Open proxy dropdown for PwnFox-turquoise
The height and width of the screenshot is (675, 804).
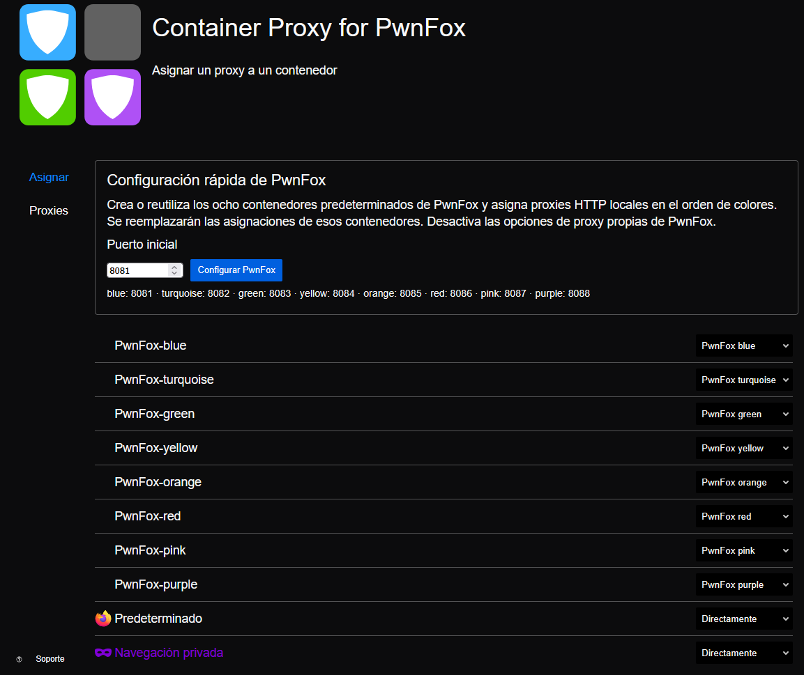click(744, 380)
